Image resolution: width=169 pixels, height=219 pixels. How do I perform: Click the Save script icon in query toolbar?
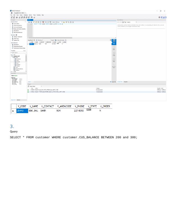(x=31, y=22)
